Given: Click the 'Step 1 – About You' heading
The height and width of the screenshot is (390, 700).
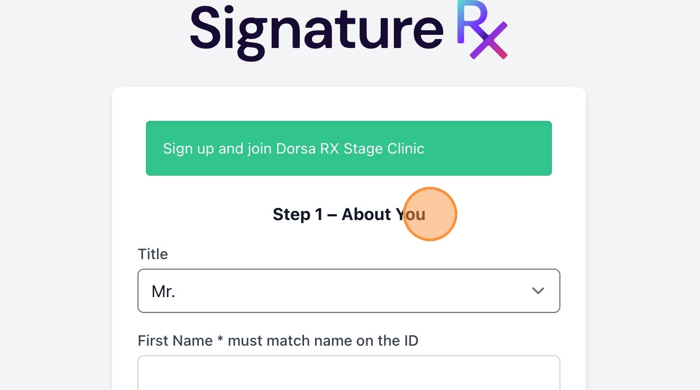Looking at the screenshot, I should click(348, 214).
